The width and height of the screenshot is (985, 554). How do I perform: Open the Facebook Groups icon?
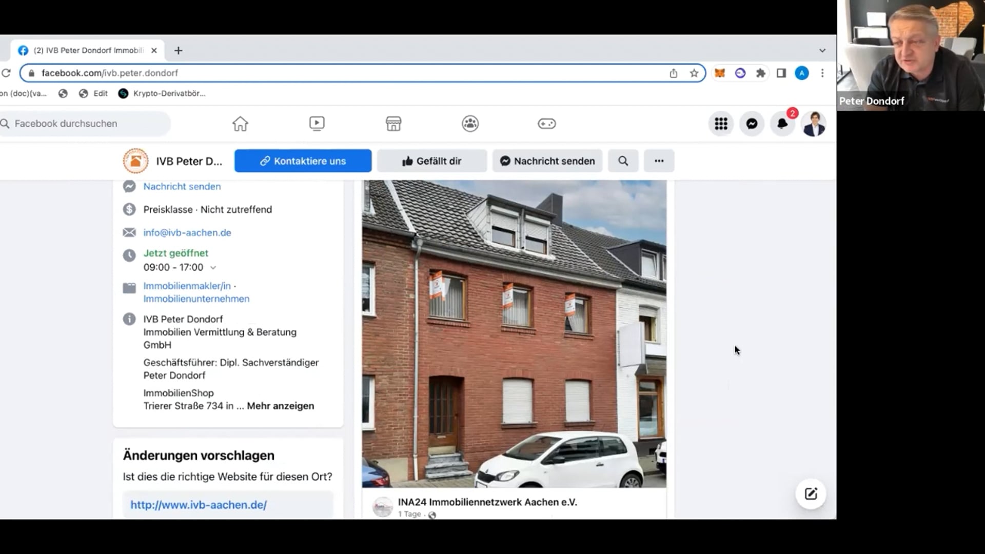click(470, 124)
